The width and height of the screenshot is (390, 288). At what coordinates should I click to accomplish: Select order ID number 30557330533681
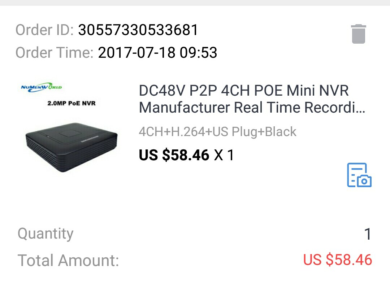point(138,30)
